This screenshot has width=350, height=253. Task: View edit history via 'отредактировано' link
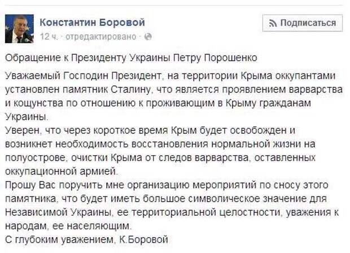pos(100,37)
